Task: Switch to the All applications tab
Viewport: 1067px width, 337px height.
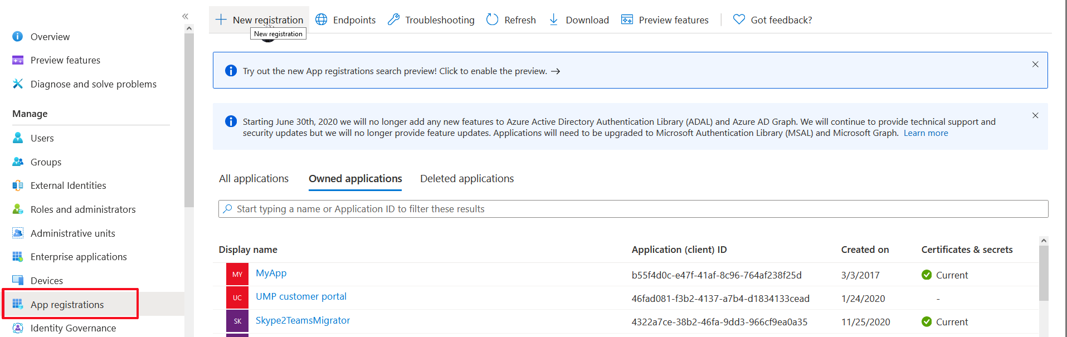Action: point(254,179)
